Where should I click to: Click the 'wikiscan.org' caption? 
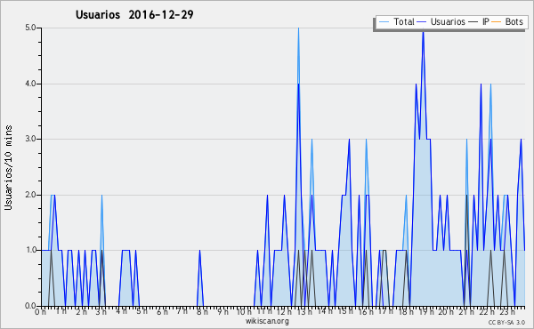pyautogui.click(x=267, y=321)
